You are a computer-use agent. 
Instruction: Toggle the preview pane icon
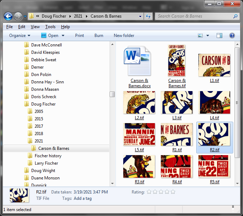click(219, 36)
